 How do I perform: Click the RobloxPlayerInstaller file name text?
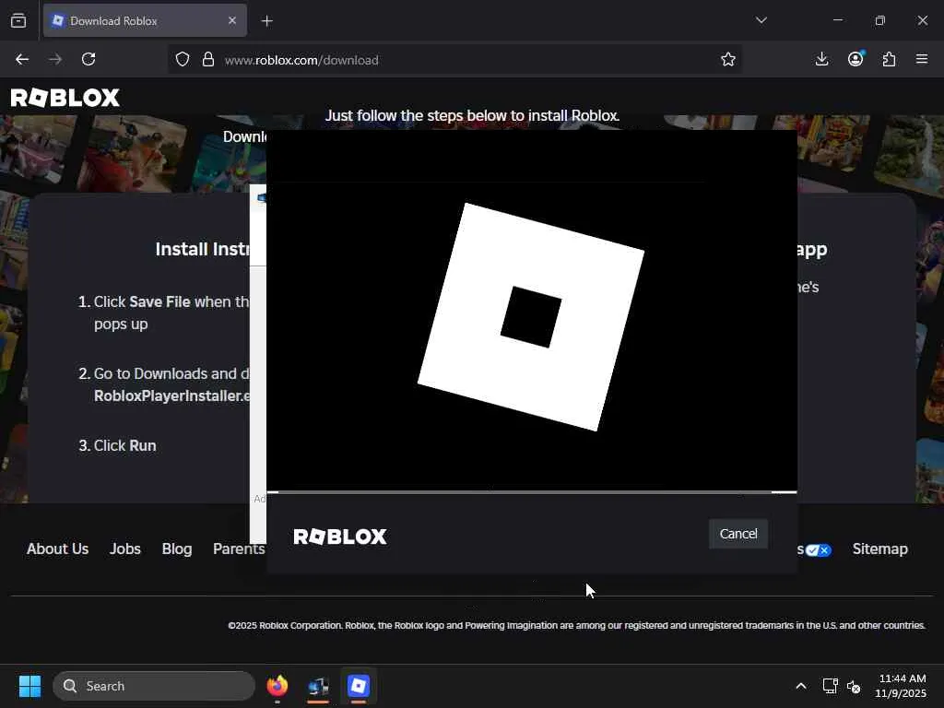click(x=172, y=395)
